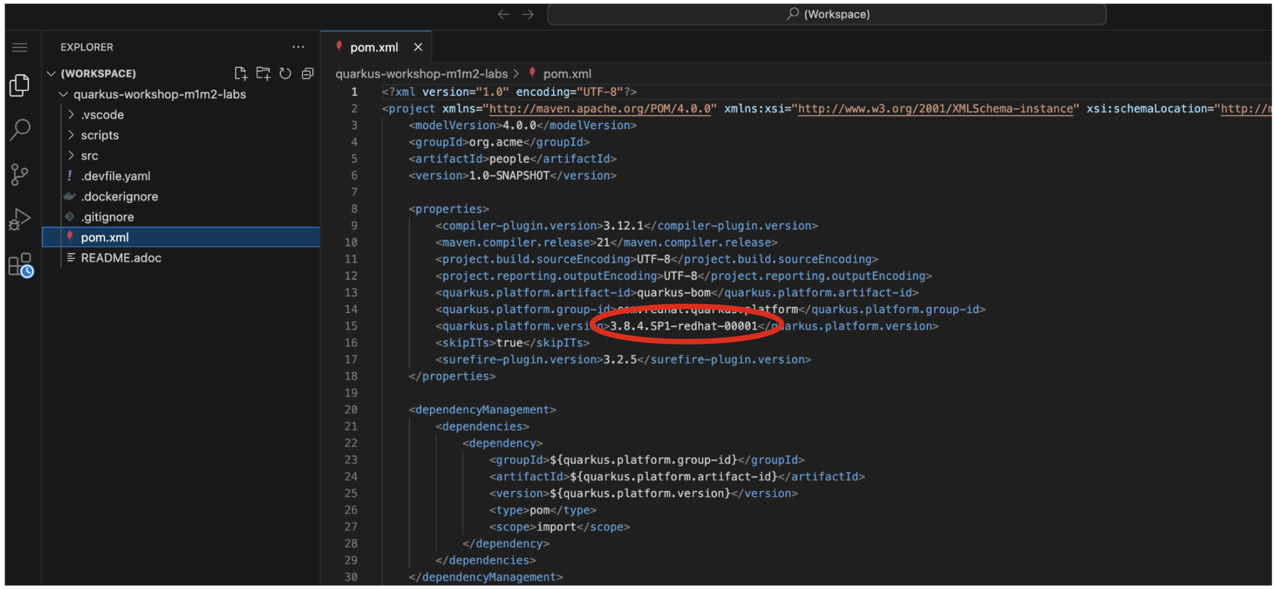1275x589 pixels.
Task: Click the type pom line
Action: pos(543,510)
